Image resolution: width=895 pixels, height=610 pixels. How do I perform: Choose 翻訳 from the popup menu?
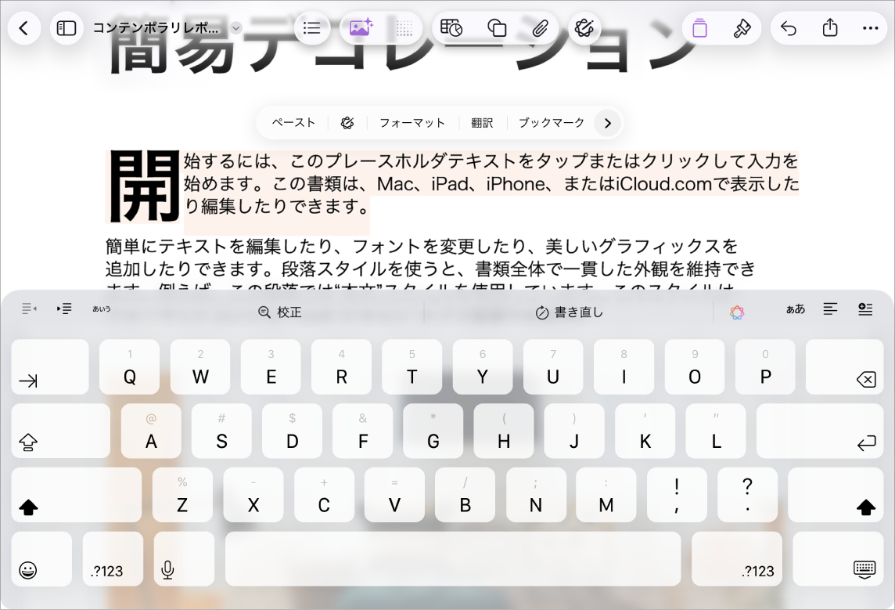click(x=482, y=123)
